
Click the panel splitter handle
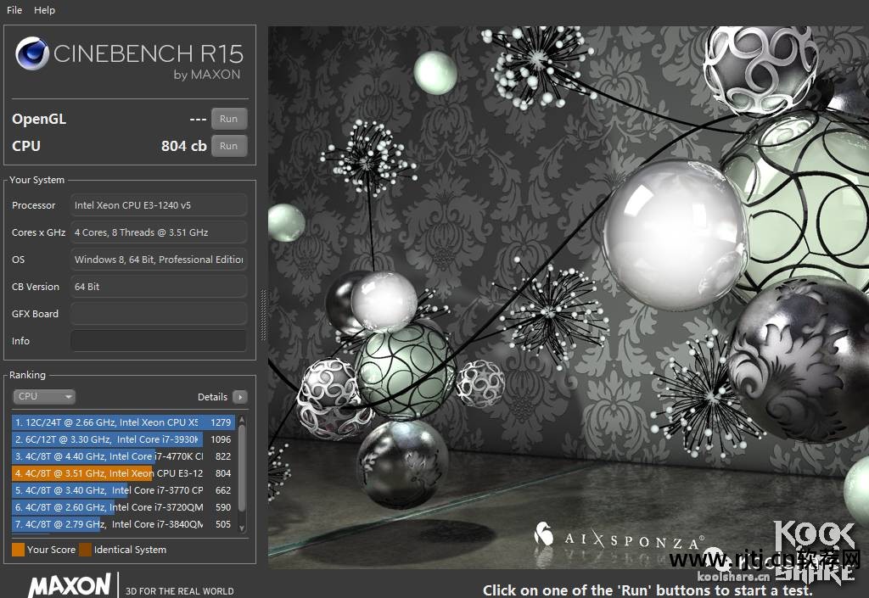coord(263,315)
